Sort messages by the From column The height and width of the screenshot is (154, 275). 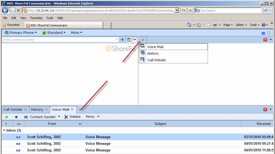pos(53,124)
